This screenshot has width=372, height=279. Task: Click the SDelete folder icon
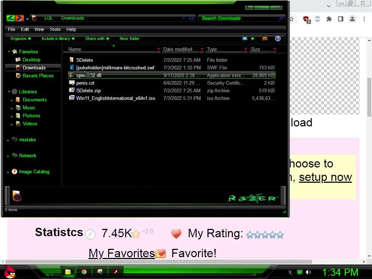pos(72,60)
